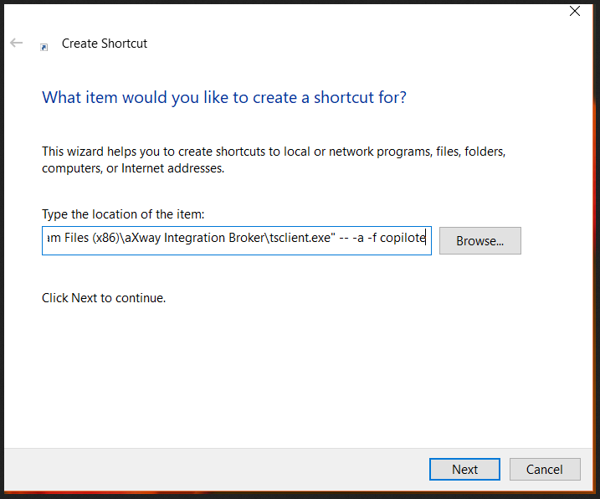Click the -f flag in the location field
The width and height of the screenshot is (600, 499).
[377, 240]
